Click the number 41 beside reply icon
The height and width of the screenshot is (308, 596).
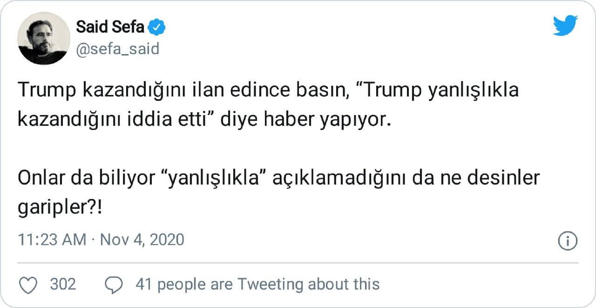pos(144,284)
